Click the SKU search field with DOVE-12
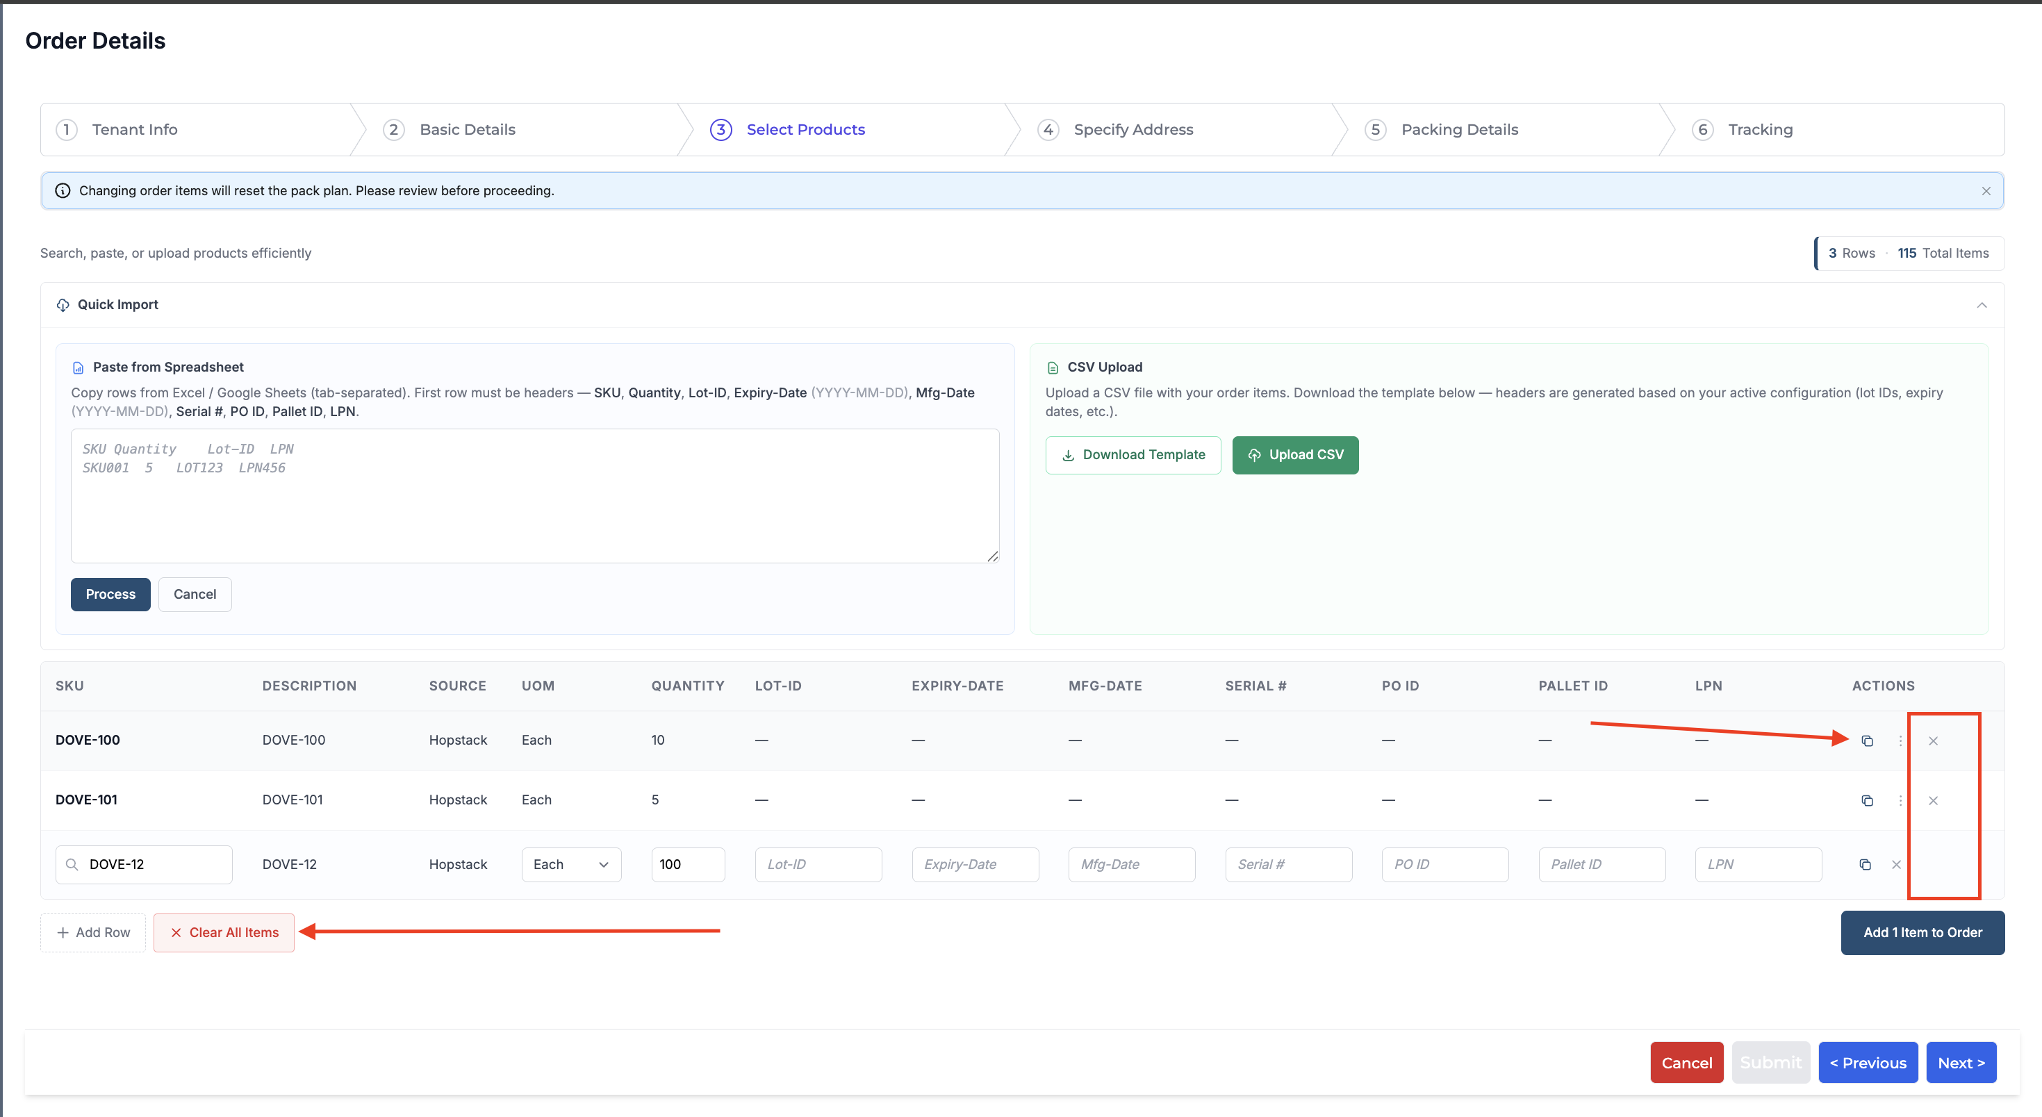 [145, 864]
